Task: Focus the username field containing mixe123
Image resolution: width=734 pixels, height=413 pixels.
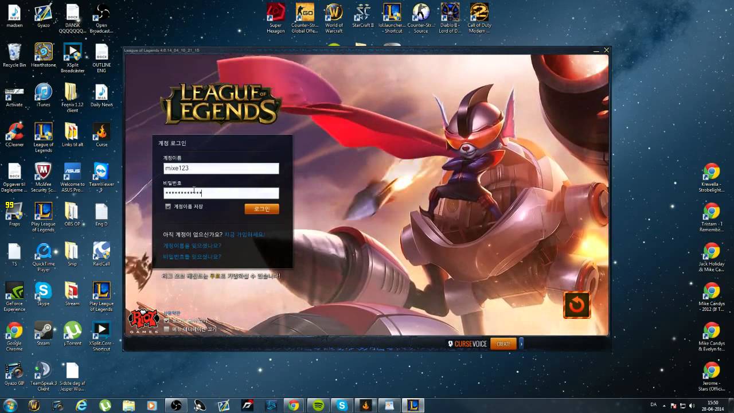Action: point(221,168)
